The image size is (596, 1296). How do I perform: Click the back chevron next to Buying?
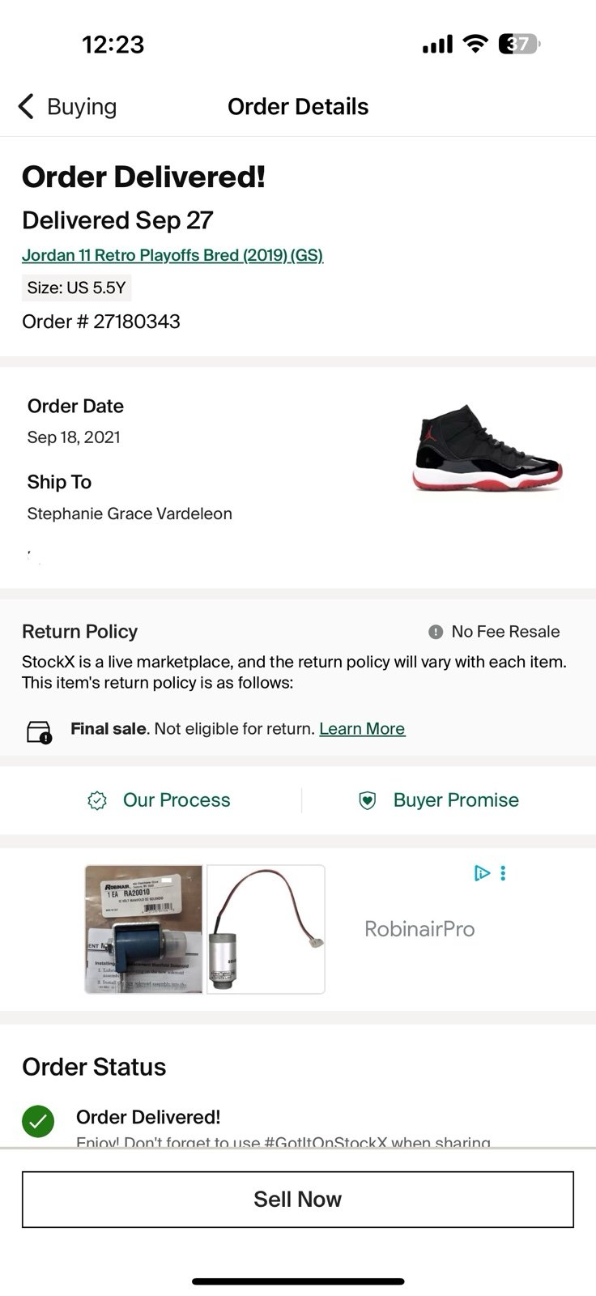point(24,105)
